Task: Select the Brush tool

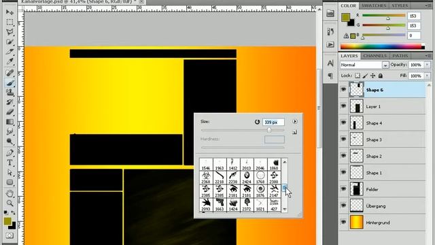Action: tap(10, 83)
